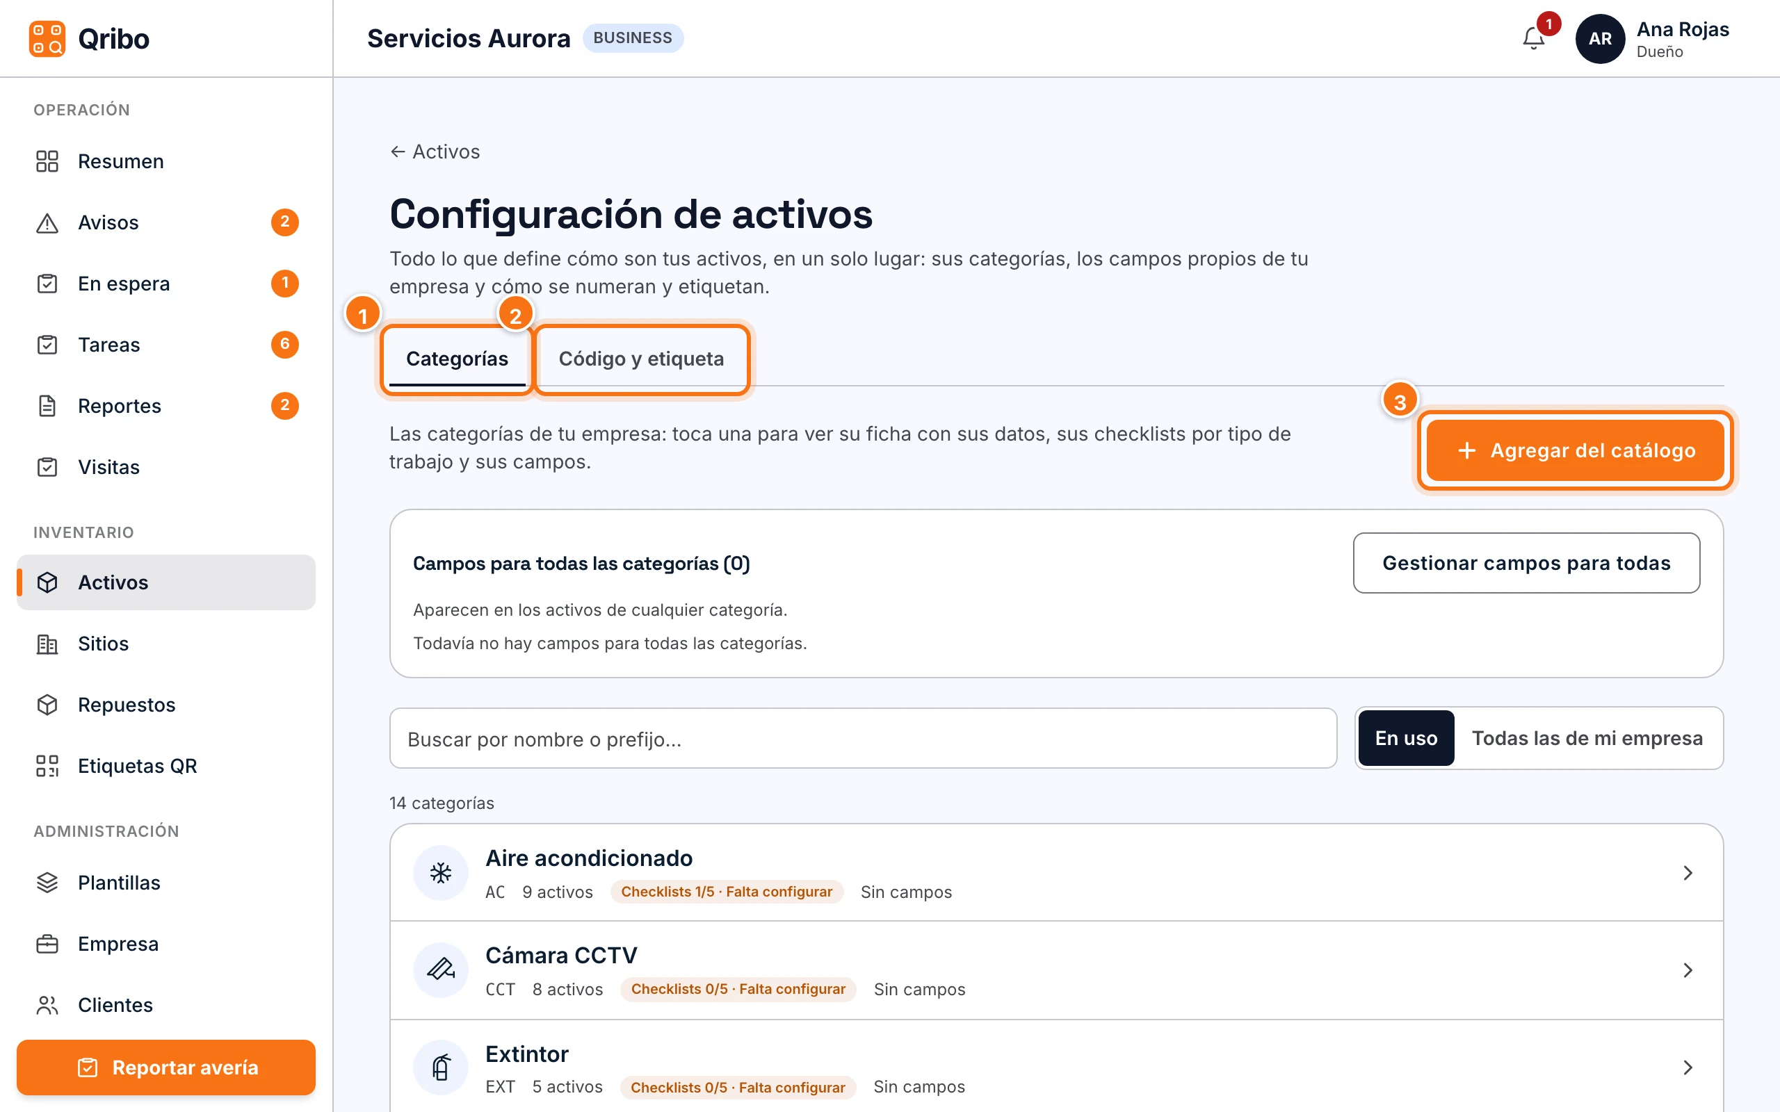This screenshot has height=1112, width=1780.
Task: Go back via the Activos link
Action: pos(435,152)
